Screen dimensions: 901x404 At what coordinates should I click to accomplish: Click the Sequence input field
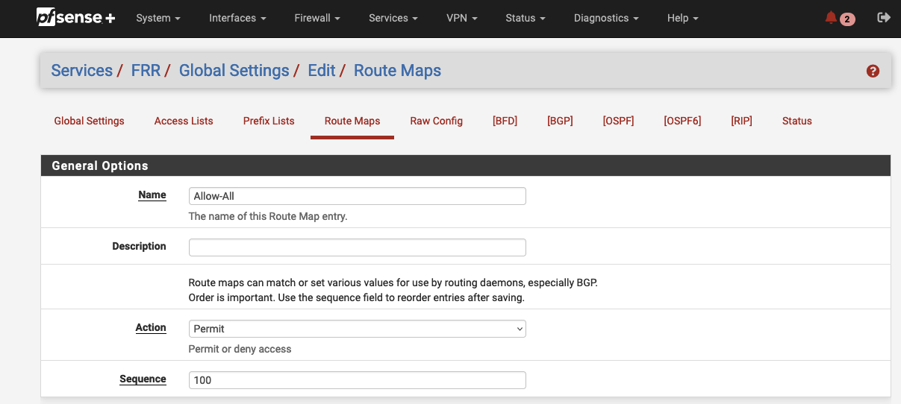357,380
